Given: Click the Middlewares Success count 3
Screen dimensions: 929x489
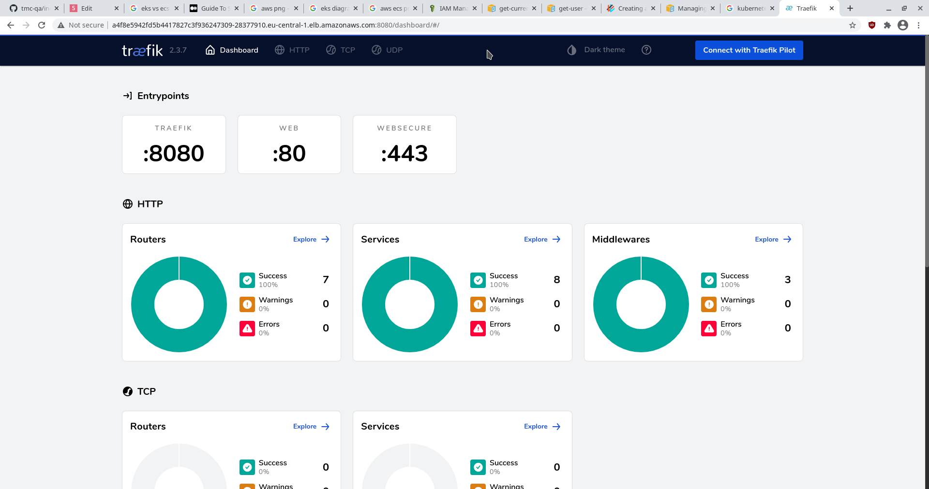Looking at the screenshot, I should click(788, 280).
